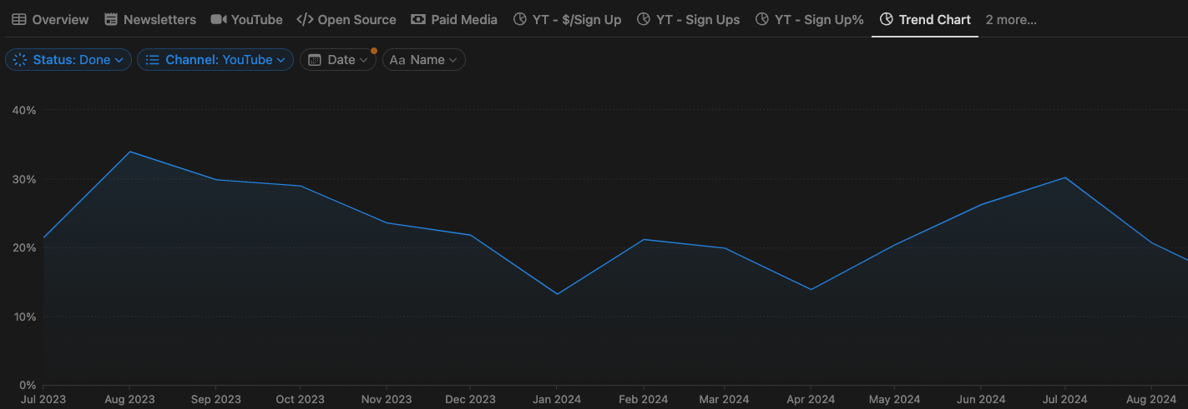This screenshot has height=409, width=1188.
Task: Open the Status: Done filter
Action: pos(68,60)
